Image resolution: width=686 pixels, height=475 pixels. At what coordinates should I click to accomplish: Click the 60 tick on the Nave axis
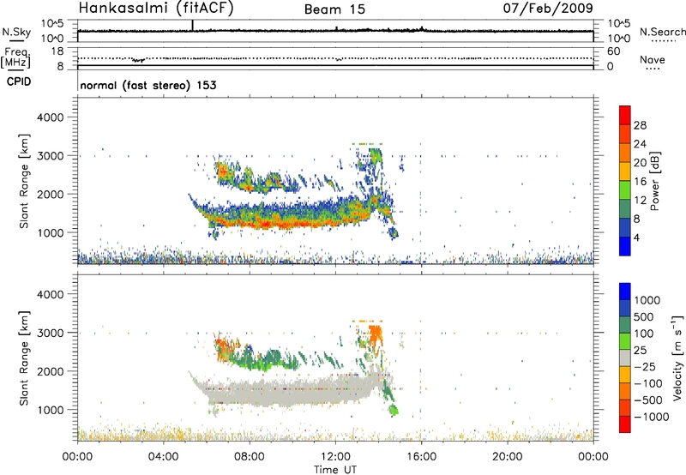pyautogui.click(x=613, y=51)
